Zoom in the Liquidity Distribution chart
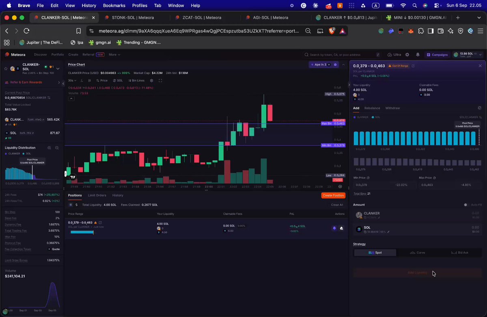The width and height of the screenshot is (487, 317). (x=49, y=148)
